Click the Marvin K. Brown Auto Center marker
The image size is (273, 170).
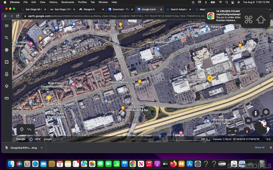point(208,121)
